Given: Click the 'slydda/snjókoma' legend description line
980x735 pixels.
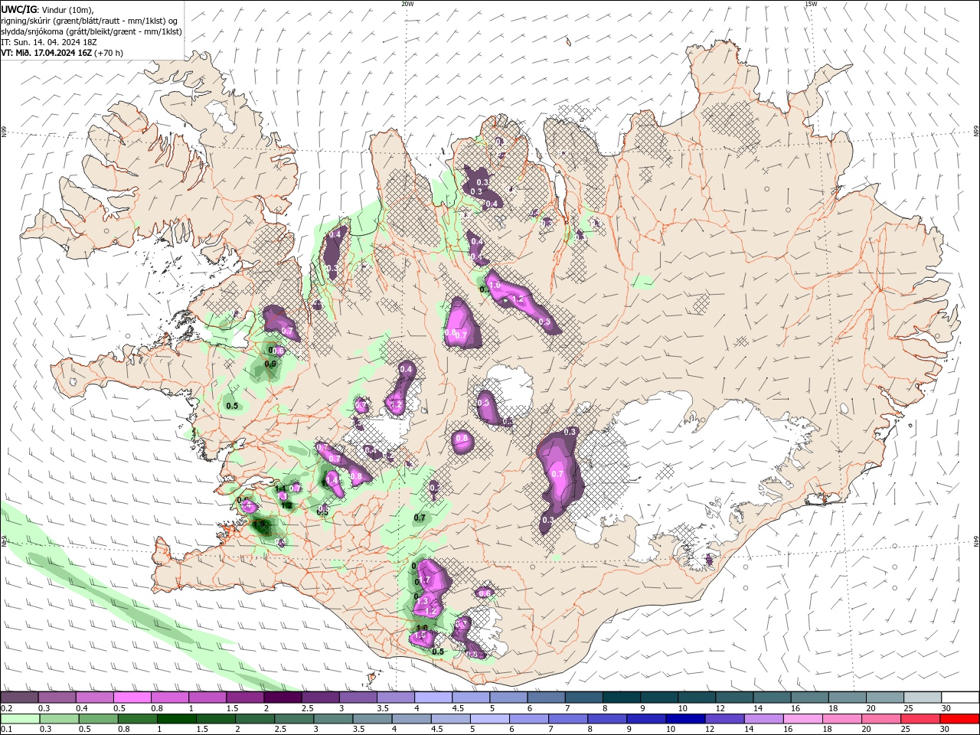Looking at the screenshot, I should (91, 31).
